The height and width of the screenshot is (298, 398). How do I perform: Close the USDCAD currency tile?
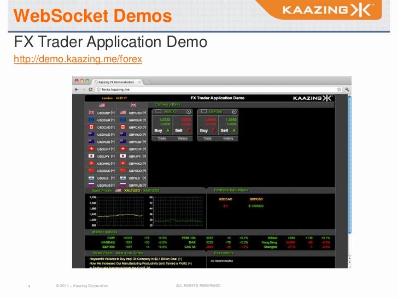(189, 112)
